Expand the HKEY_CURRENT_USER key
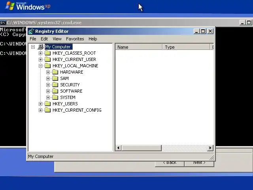 (x=40, y=59)
